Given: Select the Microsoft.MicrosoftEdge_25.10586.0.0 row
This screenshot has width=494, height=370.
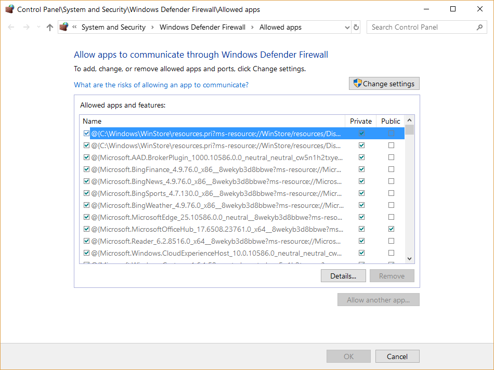Looking at the screenshot, I should (x=242, y=217).
